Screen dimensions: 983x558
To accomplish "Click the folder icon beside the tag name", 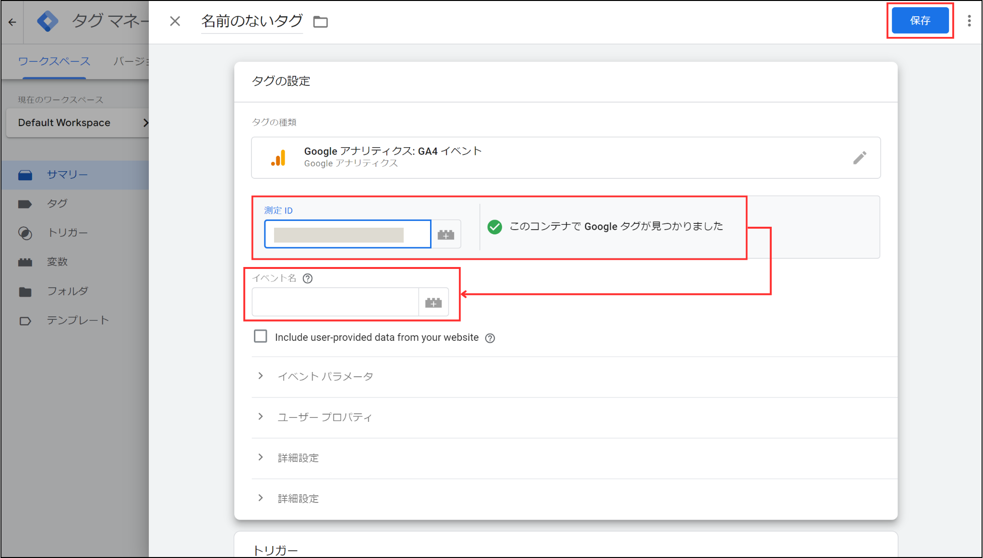I will pos(320,22).
